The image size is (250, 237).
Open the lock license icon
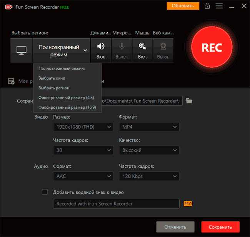pos(207,6)
